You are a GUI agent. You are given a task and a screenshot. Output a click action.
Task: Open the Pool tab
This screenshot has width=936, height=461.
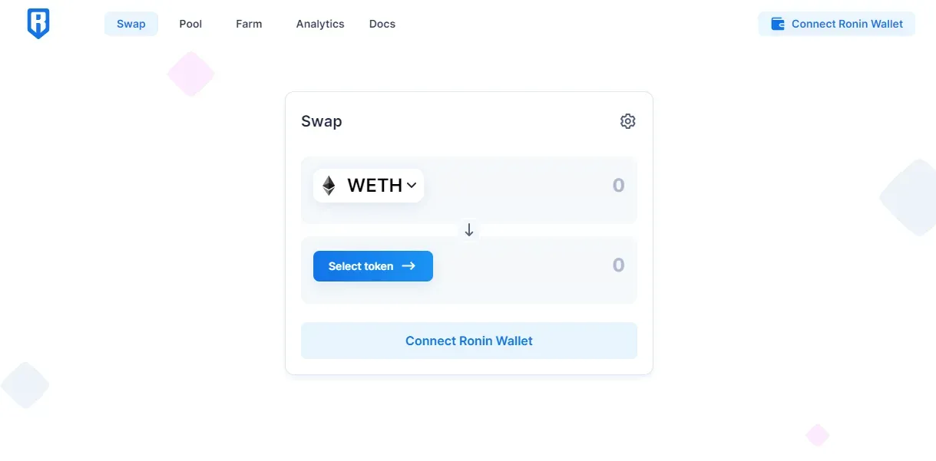(x=190, y=24)
